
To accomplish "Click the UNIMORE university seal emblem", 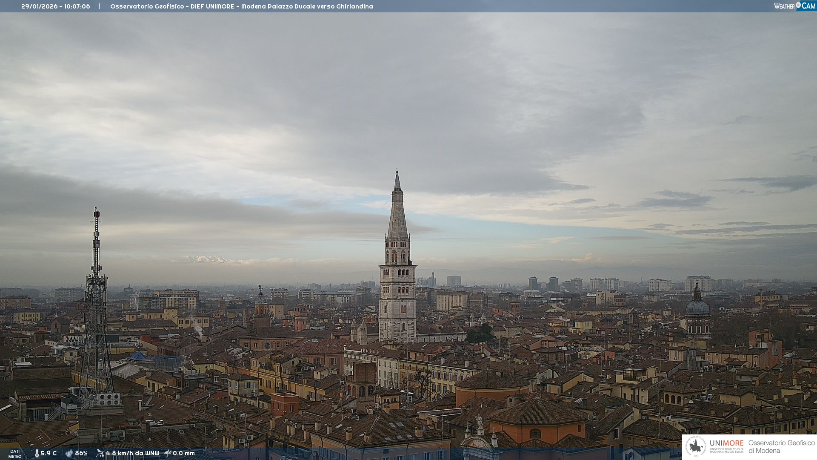I will [x=696, y=447].
